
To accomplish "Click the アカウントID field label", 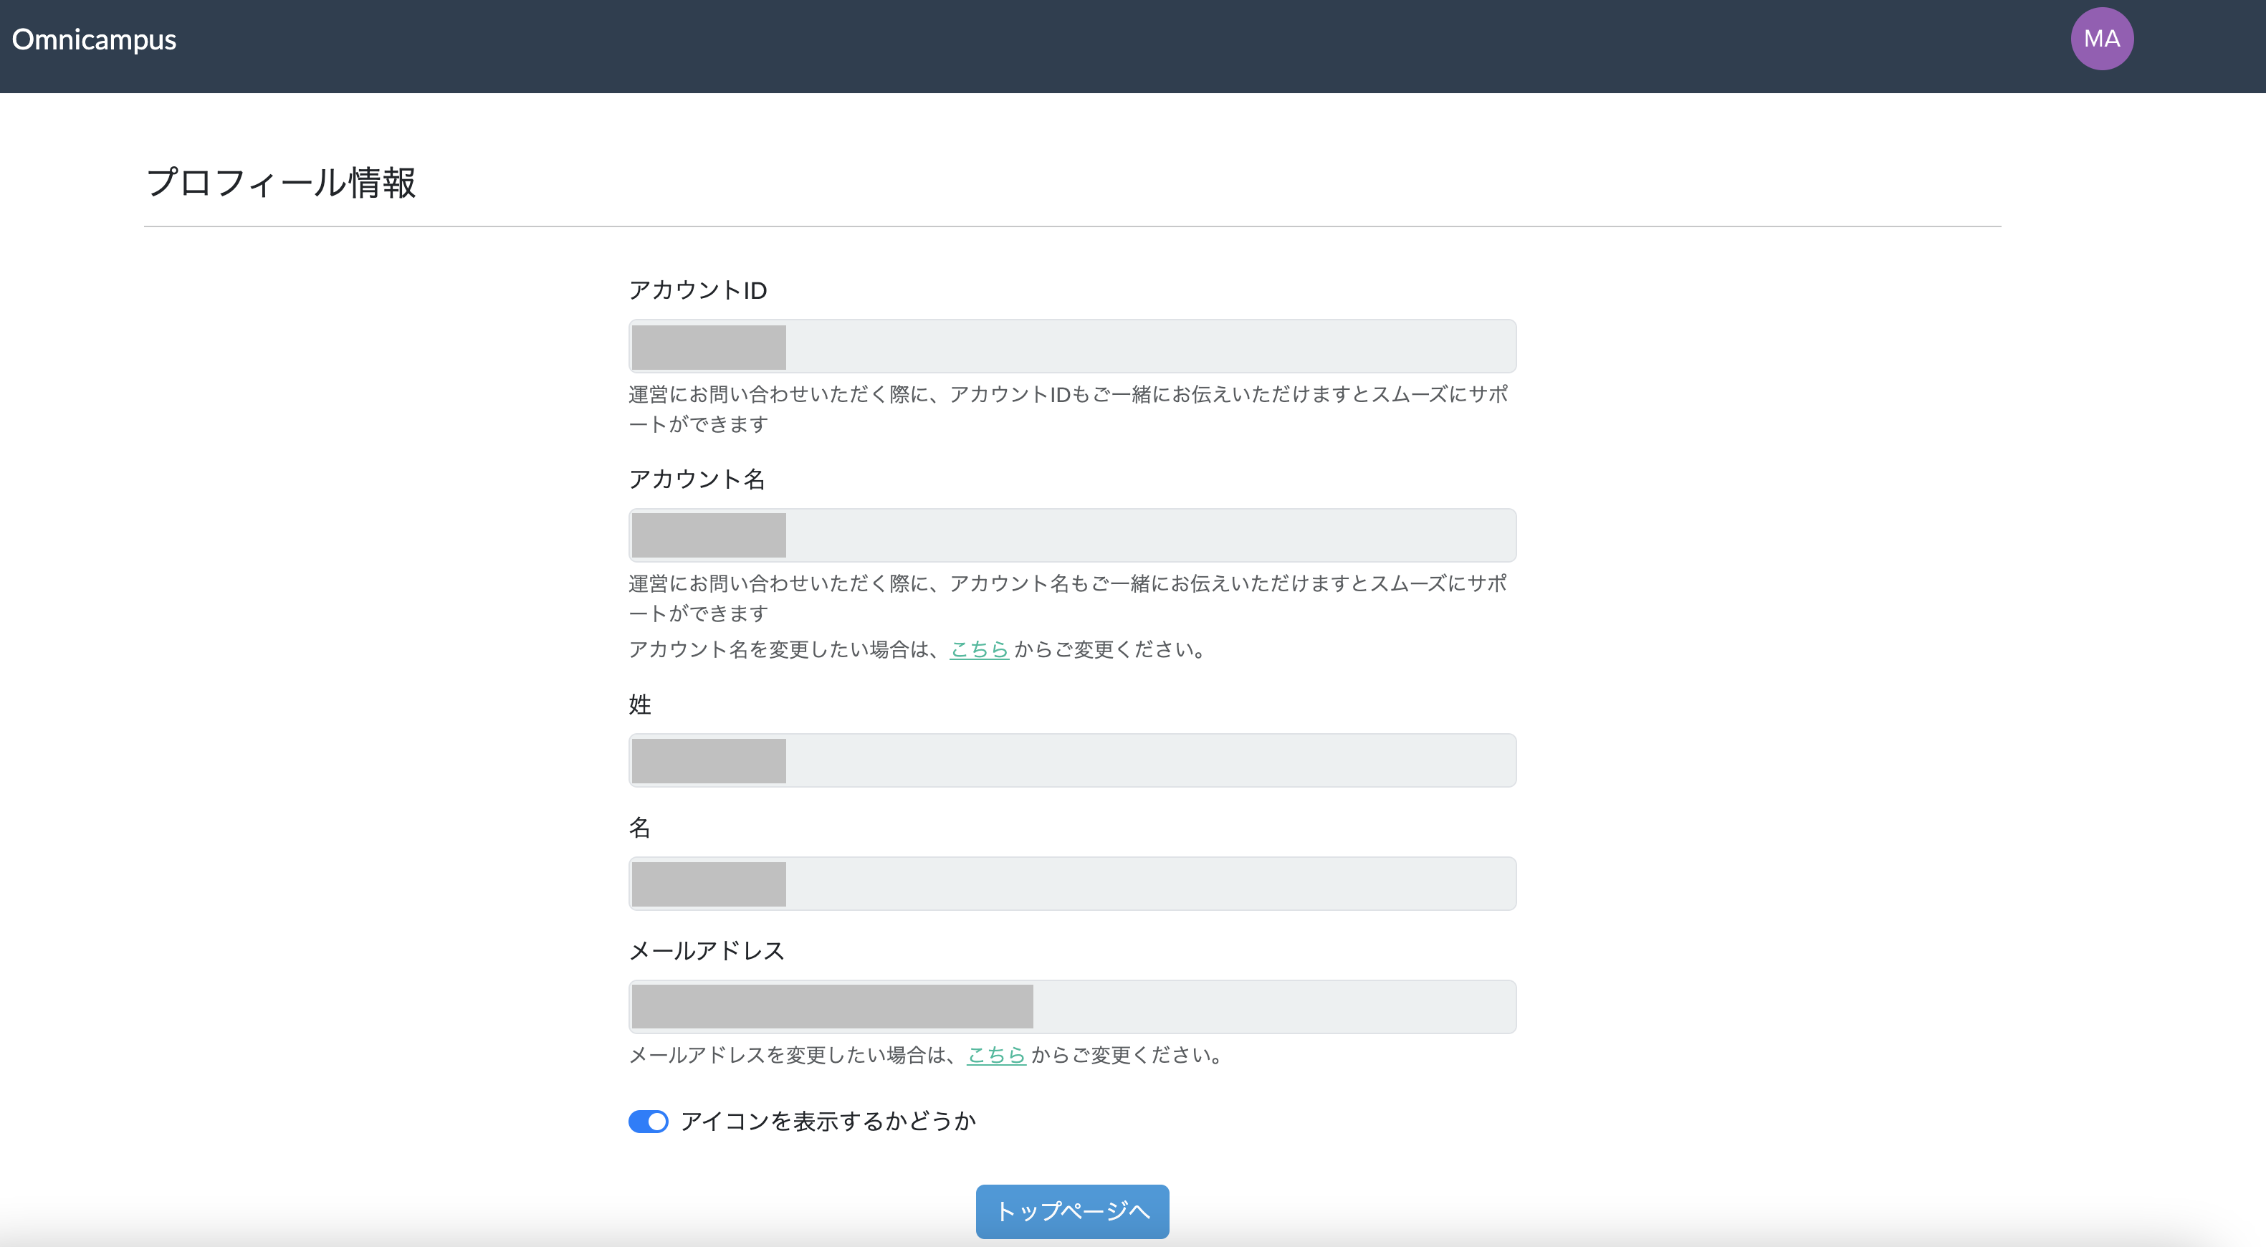I will click(697, 290).
